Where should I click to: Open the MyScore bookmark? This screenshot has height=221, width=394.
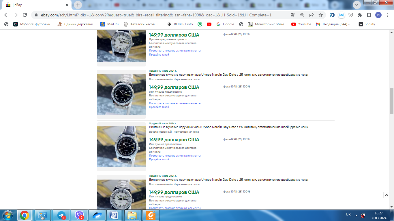(33, 24)
